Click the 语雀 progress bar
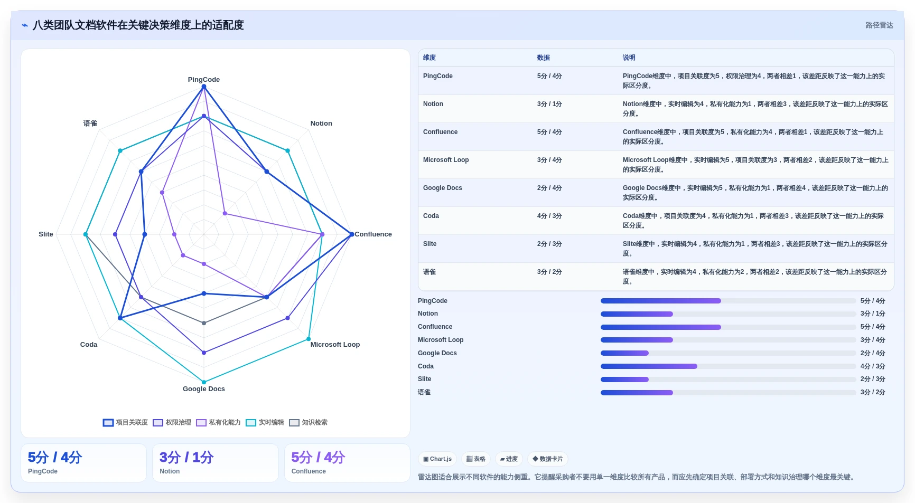 pyautogui.click(x=728, y=393)
